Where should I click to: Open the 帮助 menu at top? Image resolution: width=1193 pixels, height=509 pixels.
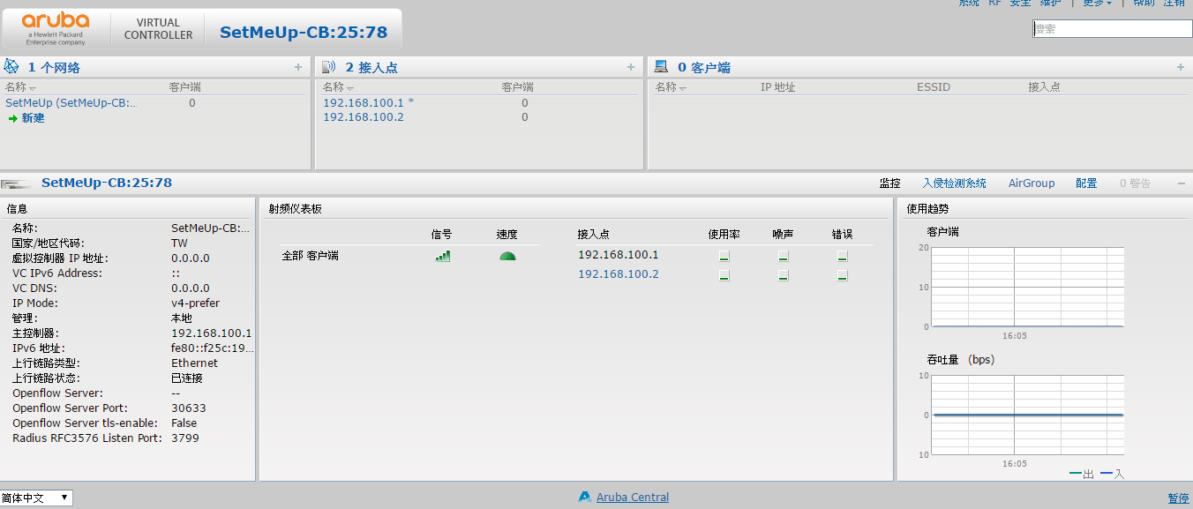click(x=1144, y=3)
